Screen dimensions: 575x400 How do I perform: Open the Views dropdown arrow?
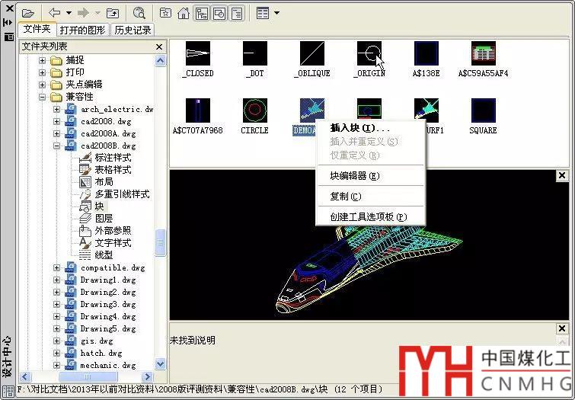point(276,13)
